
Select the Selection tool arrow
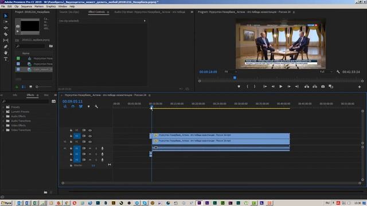(6, 16)
